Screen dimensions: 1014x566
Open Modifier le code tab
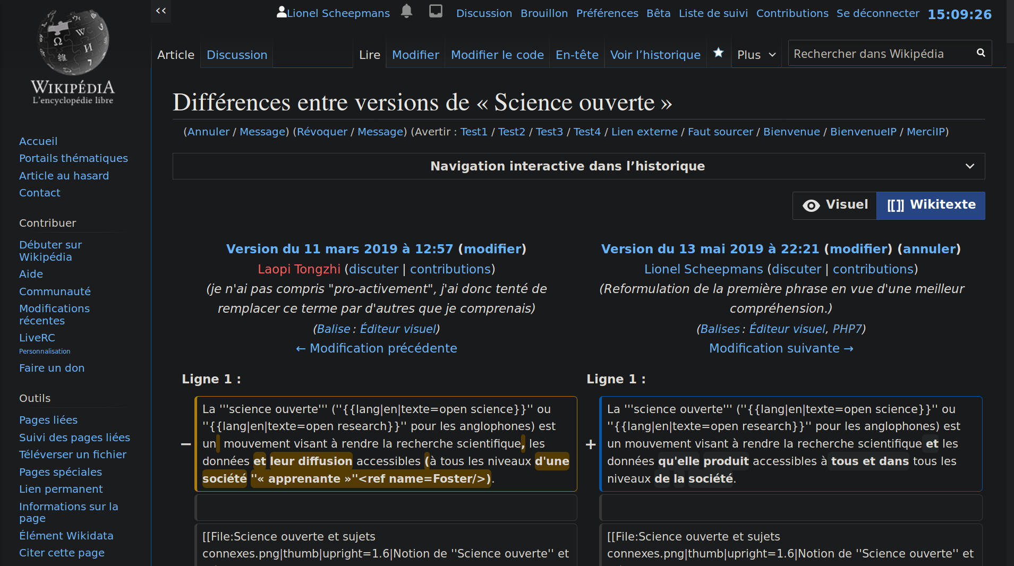[497, 55]
